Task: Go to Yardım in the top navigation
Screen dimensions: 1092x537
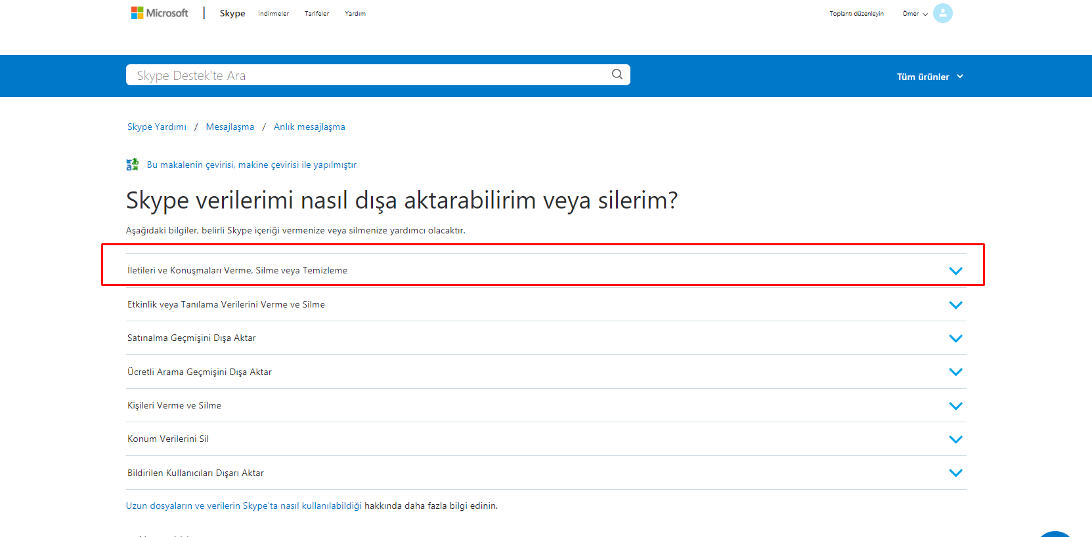Action: coord(355,14)
